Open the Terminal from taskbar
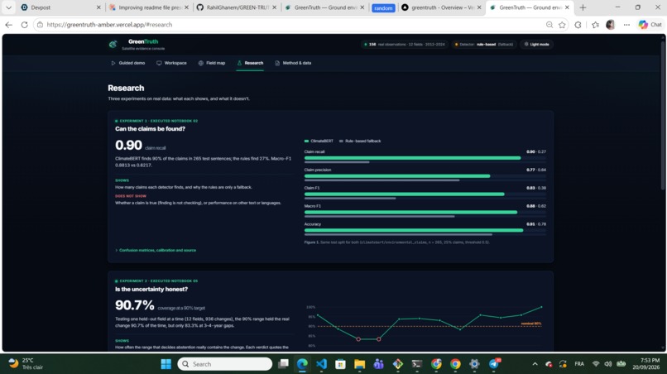 (417, 364)
